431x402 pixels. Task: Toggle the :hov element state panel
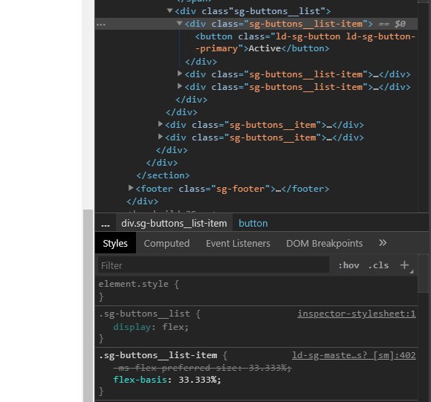349,265
